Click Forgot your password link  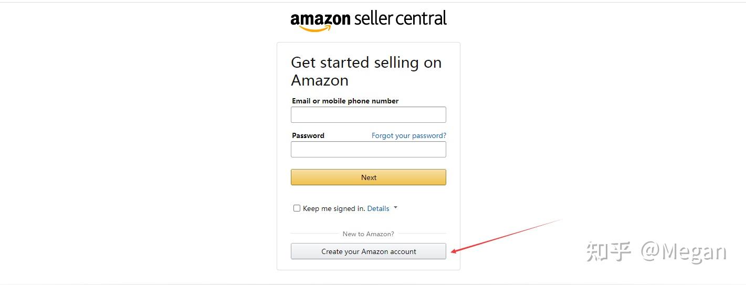408,135
